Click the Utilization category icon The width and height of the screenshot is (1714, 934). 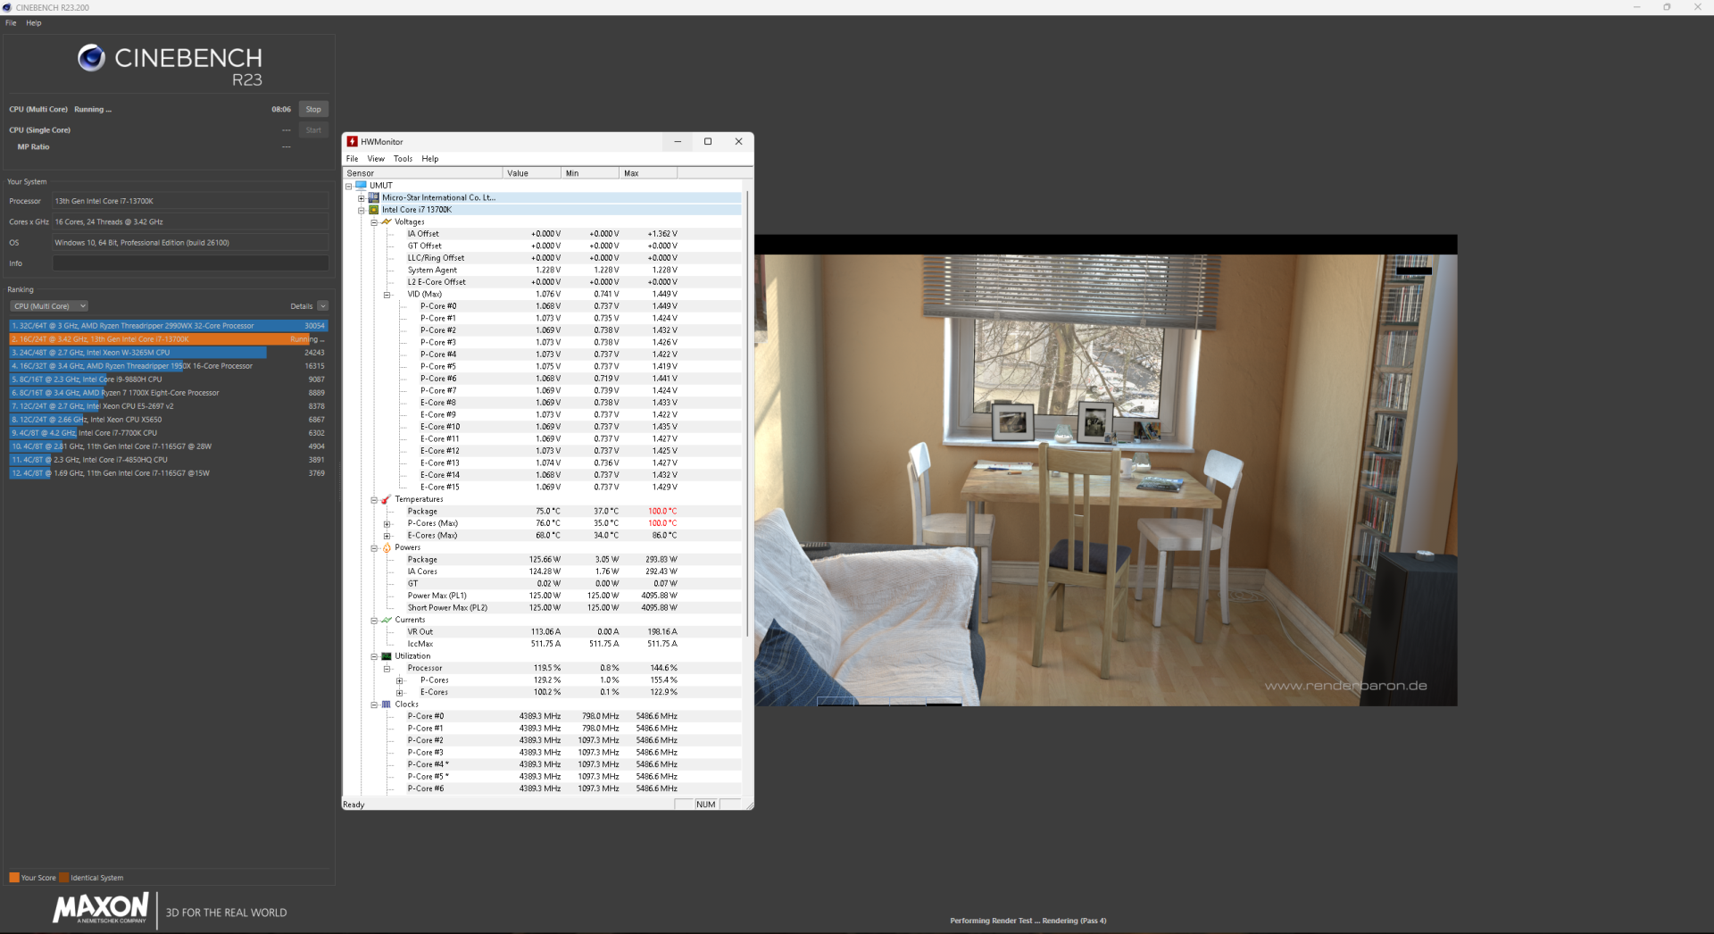pos(387,656)
